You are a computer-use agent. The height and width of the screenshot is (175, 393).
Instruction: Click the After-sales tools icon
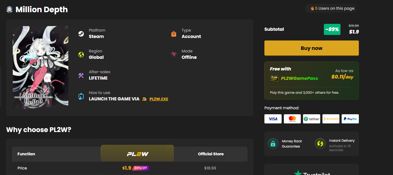tap(81, 75)
